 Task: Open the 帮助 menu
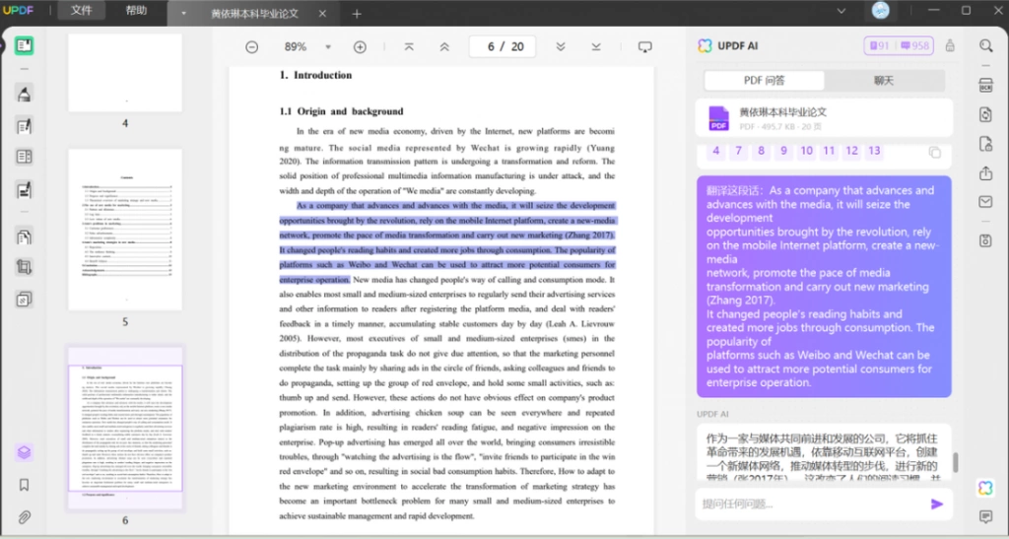[x=136, y=10]
